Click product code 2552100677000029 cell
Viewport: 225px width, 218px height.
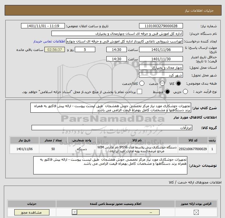(x=193, y=149)
